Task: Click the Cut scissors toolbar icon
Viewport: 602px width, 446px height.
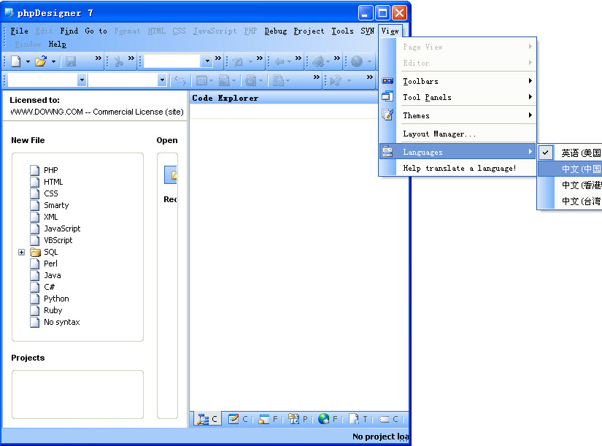Action: click(119, 61)
